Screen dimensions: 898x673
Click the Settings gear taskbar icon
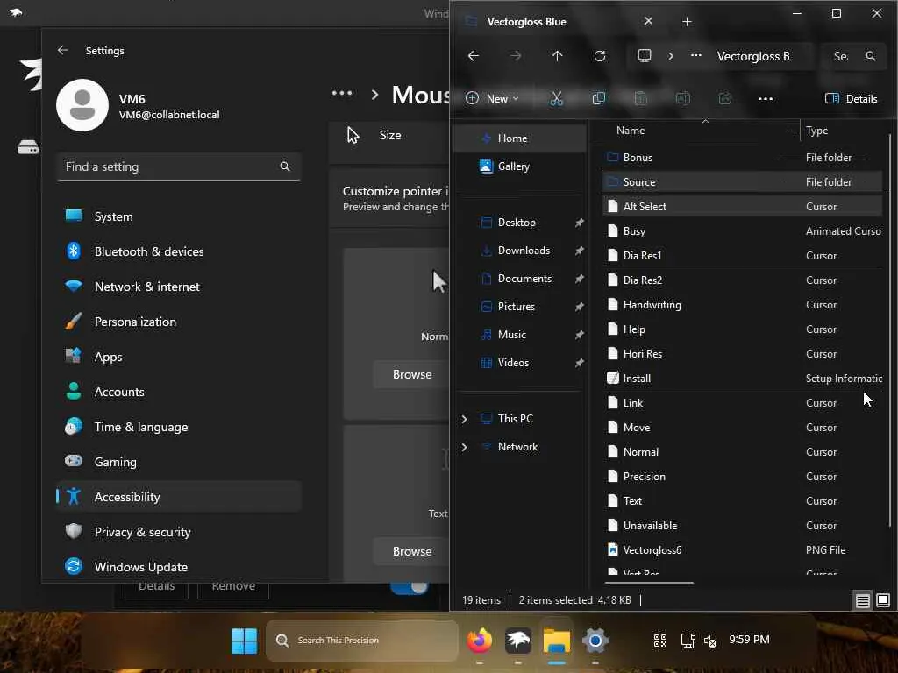click(x=595, y=641)
